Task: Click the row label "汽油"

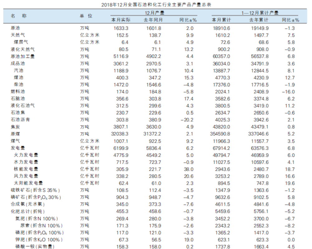Action: tap(18, 70)
